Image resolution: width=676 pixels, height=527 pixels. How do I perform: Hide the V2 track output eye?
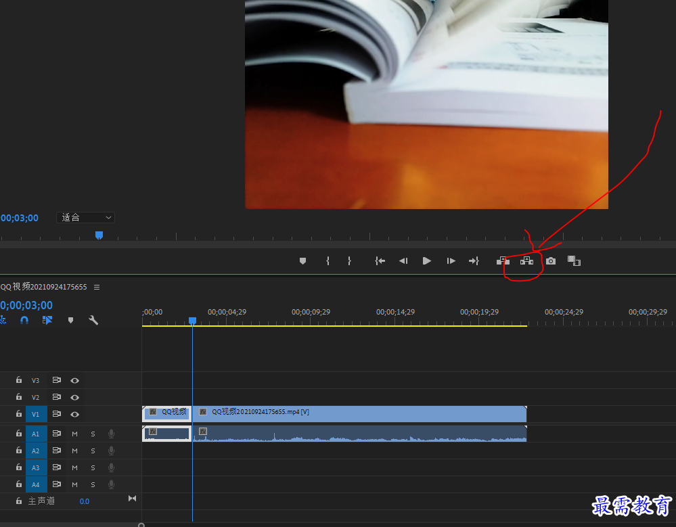point(74,397)
